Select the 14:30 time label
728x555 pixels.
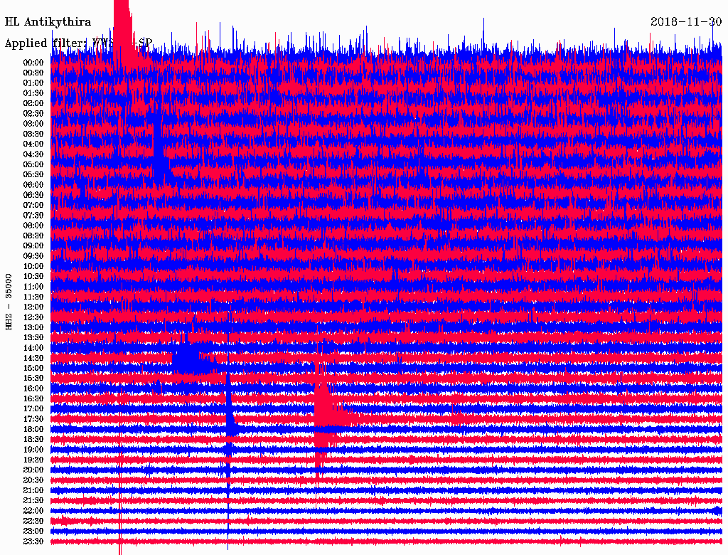pyautogui.click(x=33, y=358)
